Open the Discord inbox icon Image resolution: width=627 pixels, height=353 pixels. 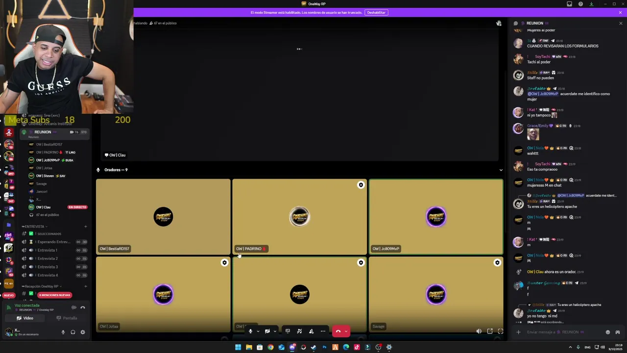click(569, 4)
